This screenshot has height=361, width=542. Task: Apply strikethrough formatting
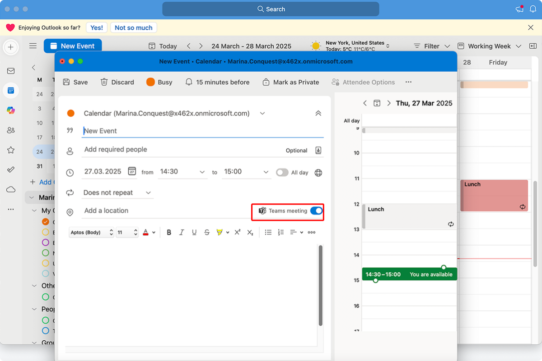pos(207,232)
